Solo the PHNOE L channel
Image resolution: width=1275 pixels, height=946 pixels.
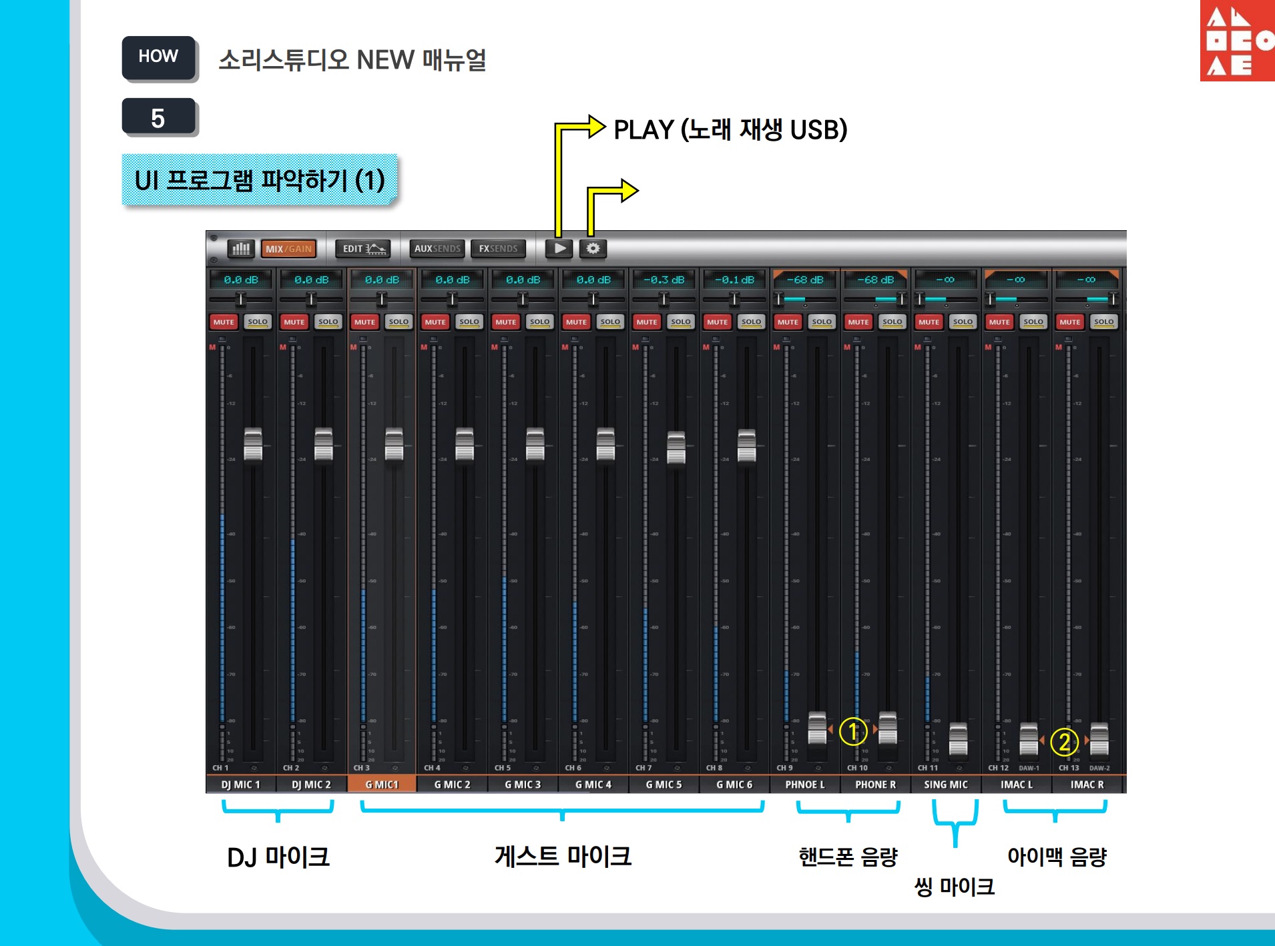(x=822, y=322)
